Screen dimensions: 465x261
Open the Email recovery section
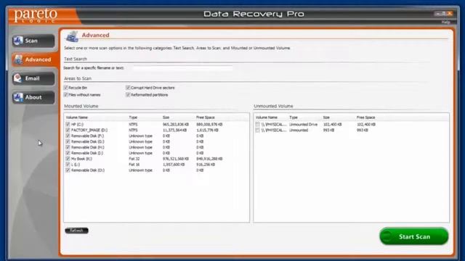click(33, 78)
